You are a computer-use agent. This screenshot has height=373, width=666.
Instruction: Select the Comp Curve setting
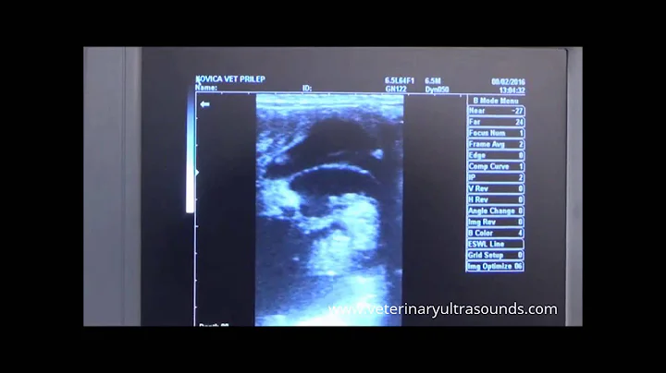[x=496, y=166]
